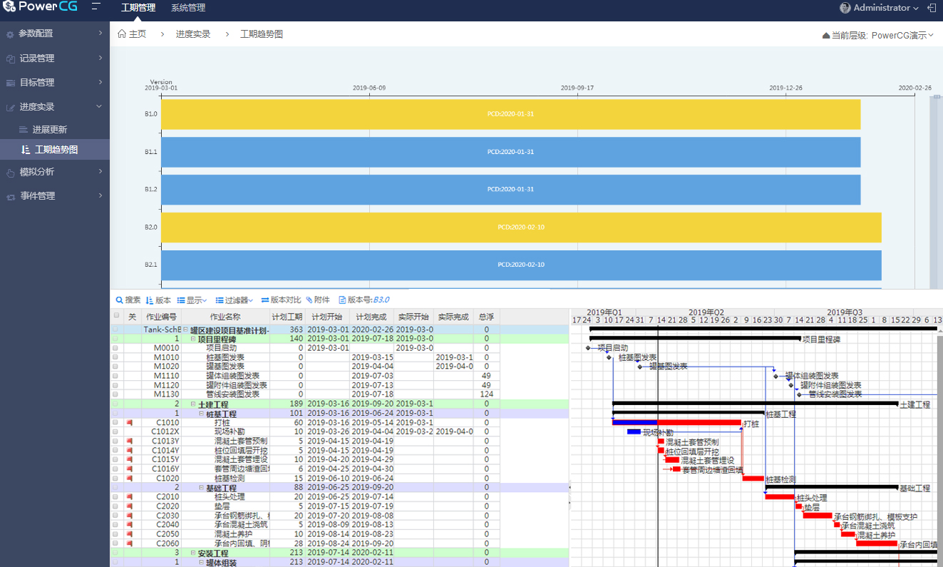Open the 过滤器 filter dropdown

point(233,300)
